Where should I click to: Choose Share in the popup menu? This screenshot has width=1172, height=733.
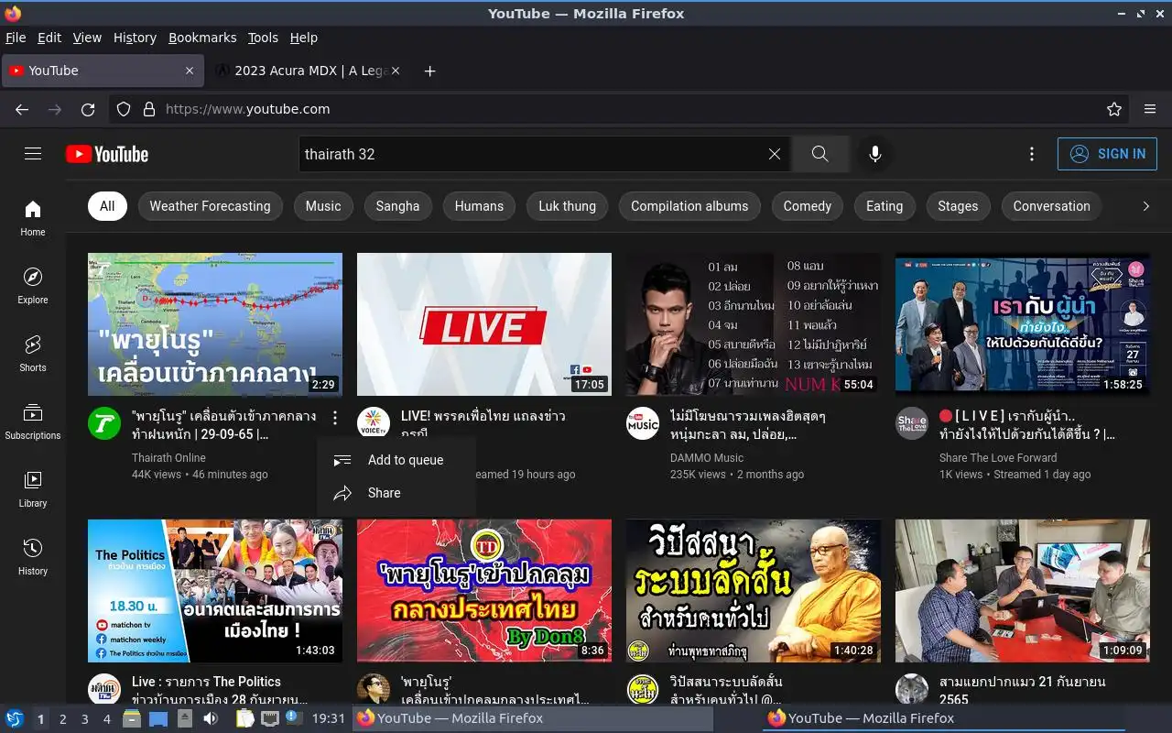point(396,493)
